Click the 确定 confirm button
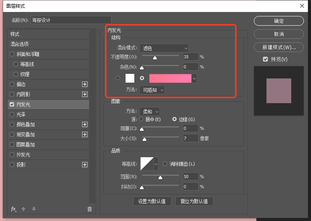This screenshot has width=311, height=221. click(x=278, y=21)
